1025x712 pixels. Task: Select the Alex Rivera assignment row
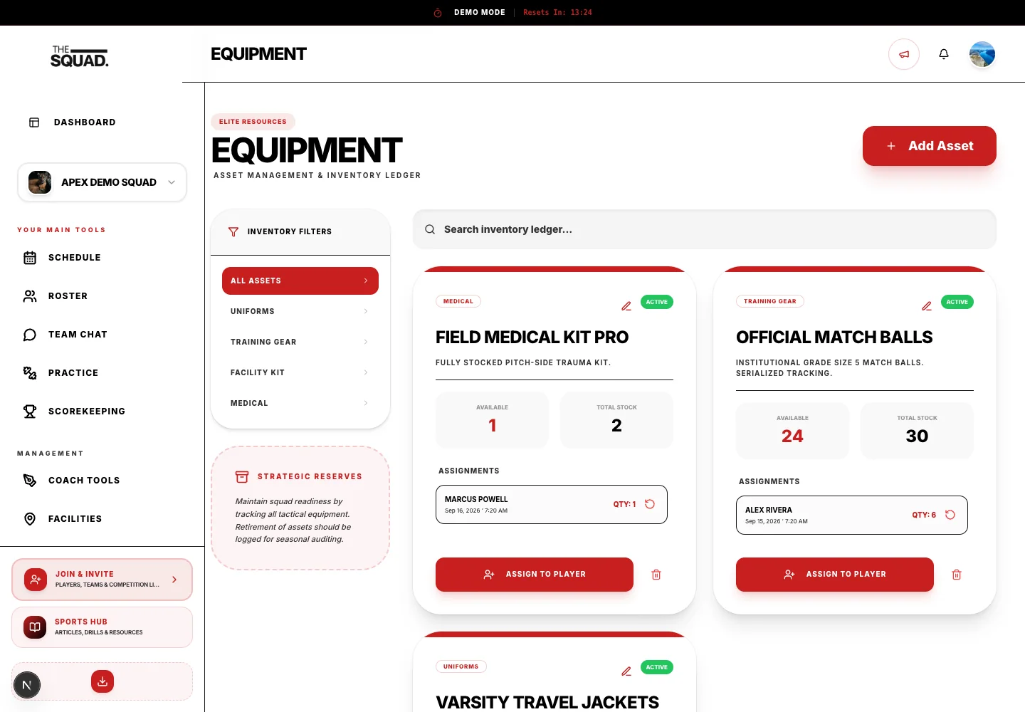click(852, 515)
